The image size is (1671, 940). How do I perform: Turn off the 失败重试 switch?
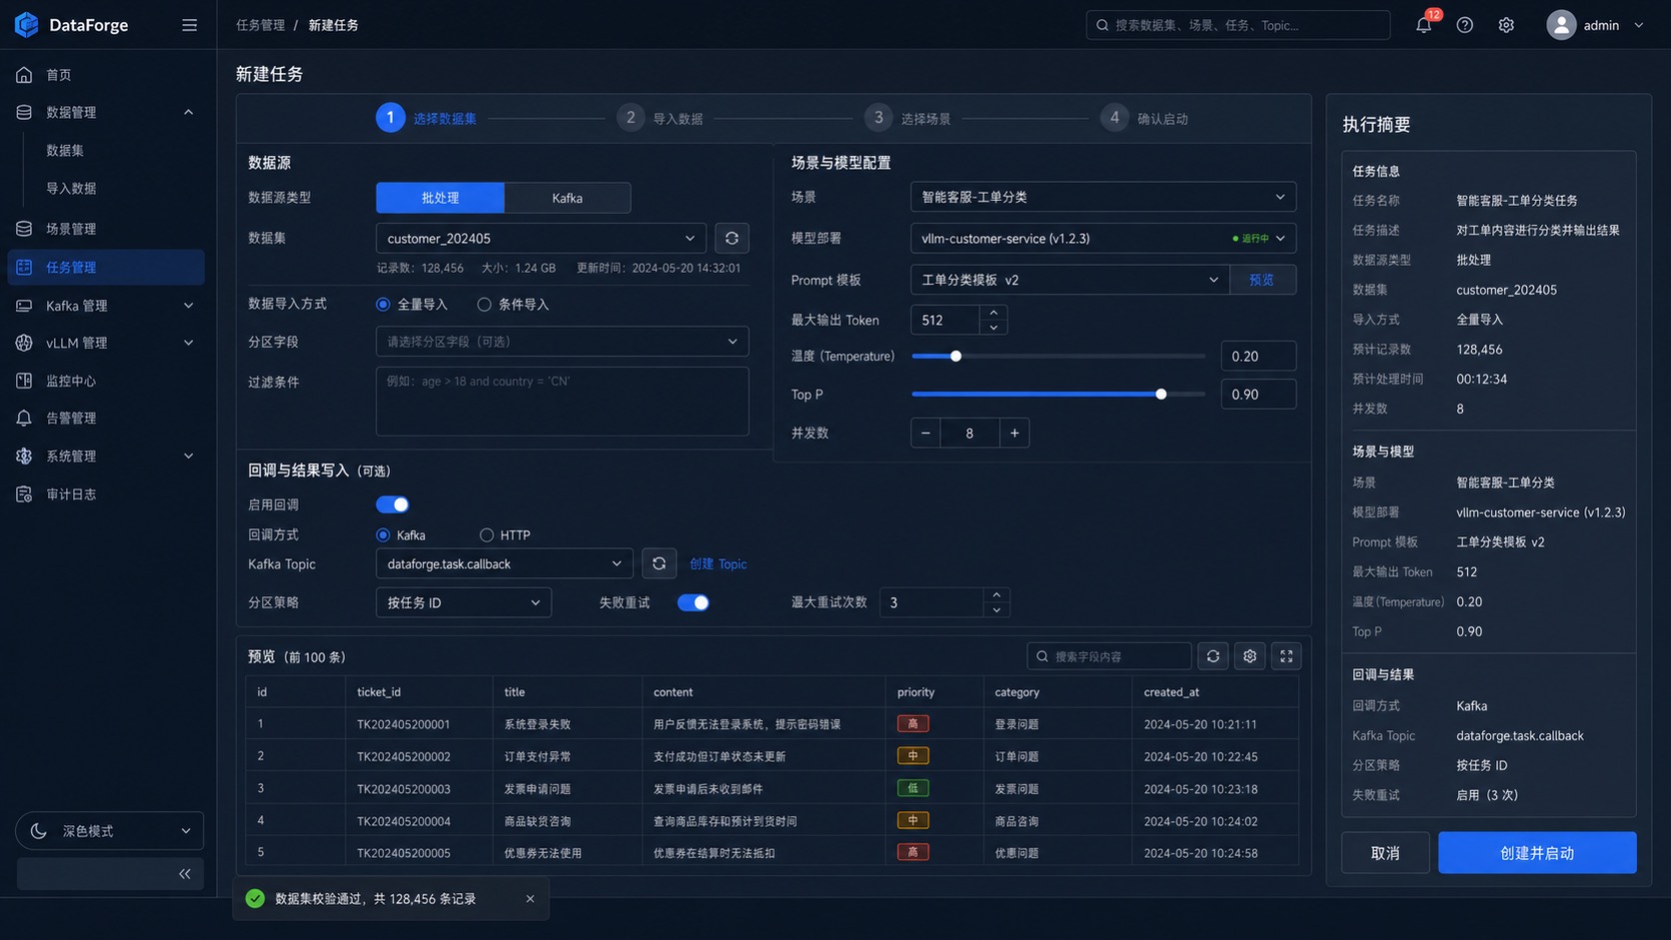(694, 602)
